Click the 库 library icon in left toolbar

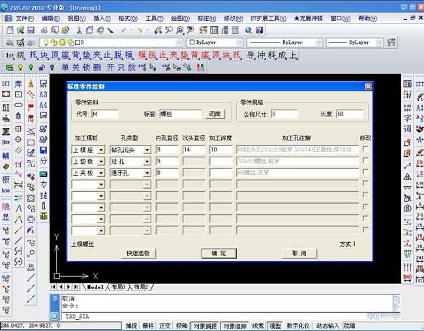[x=18, y=84]
